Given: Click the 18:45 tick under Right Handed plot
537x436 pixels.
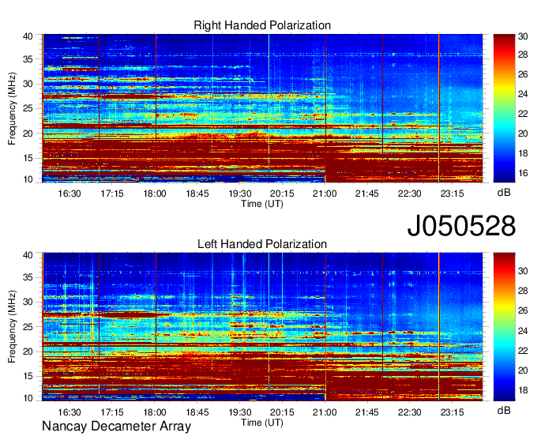Looking at the screenshot, I should point(197,194).
